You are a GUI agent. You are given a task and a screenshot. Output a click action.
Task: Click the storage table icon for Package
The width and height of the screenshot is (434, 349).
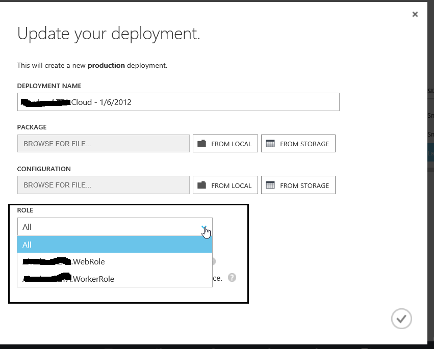(x=270, y=144)
